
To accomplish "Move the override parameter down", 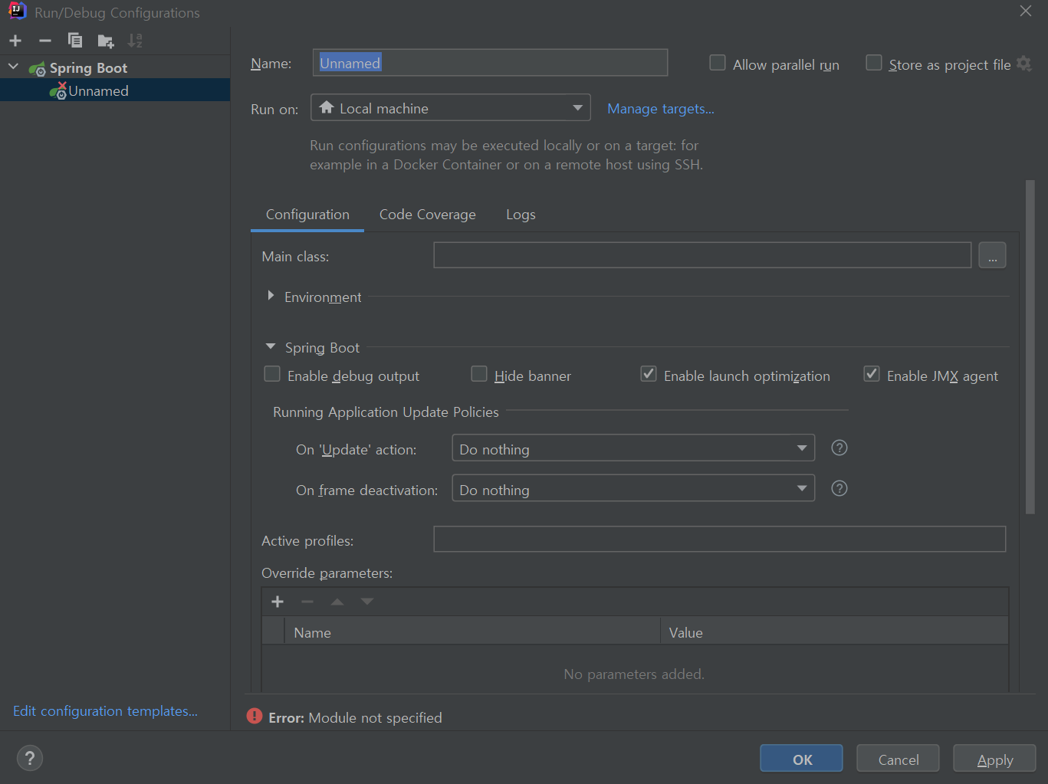I will [367, 602].
